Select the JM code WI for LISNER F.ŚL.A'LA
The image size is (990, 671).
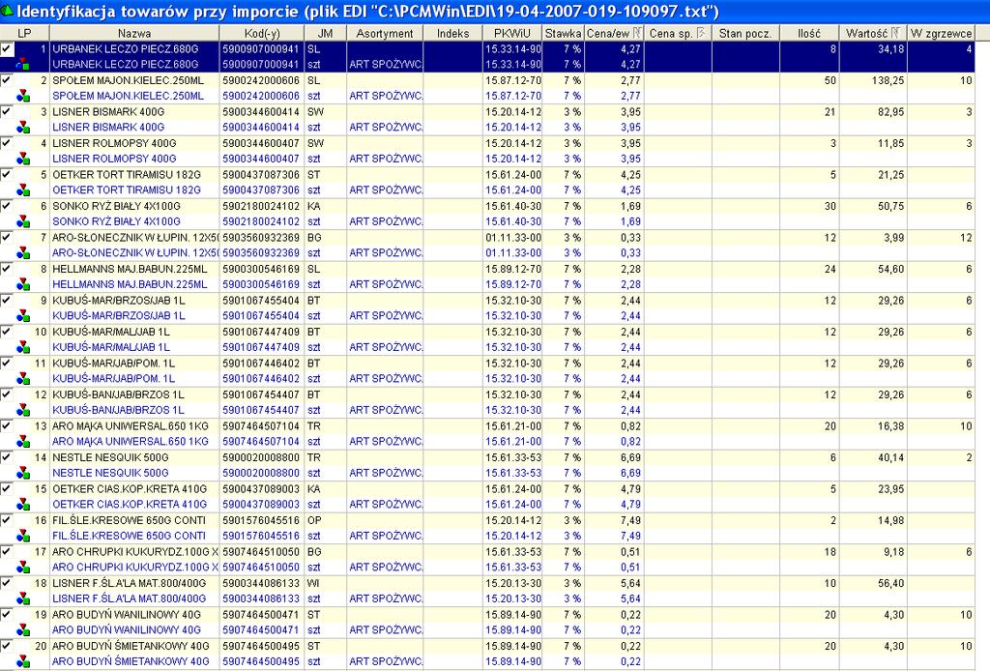point(313,583)
